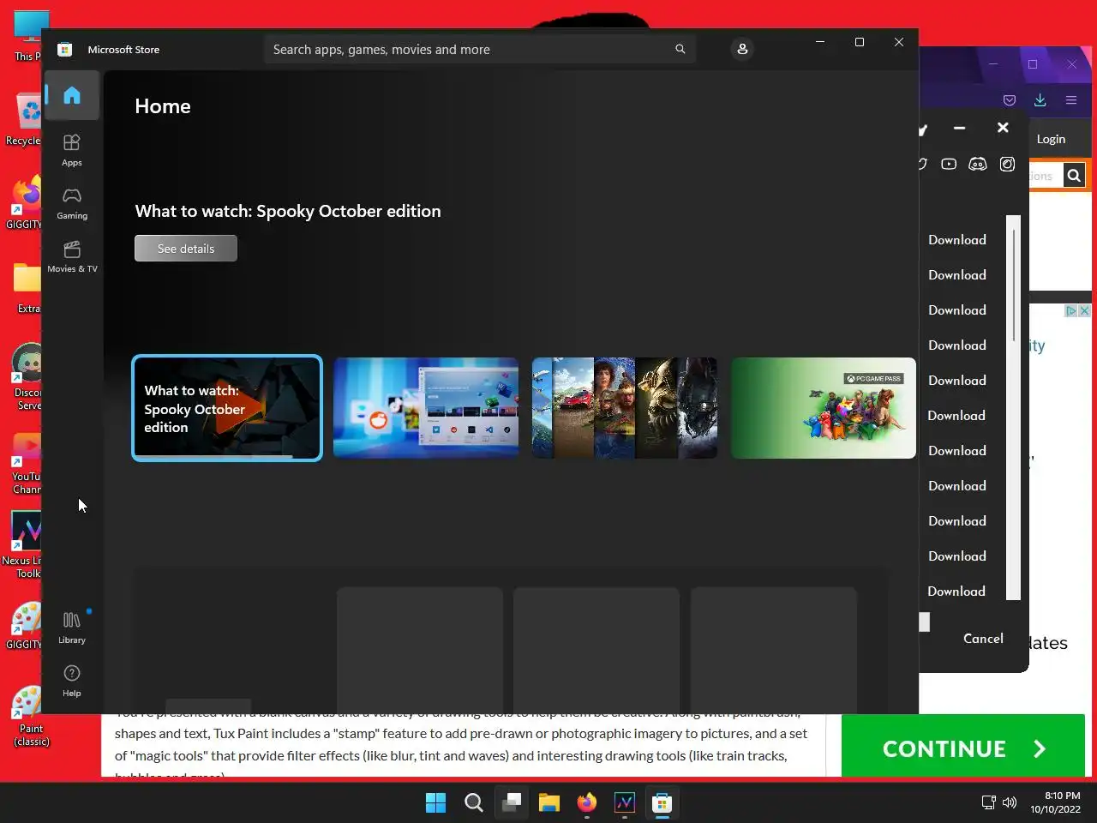Select the PC Game Pass carousel thumbnail
Image resolution: width=1097 pixels, height=823 pixels.
click(x=824, y=408)
